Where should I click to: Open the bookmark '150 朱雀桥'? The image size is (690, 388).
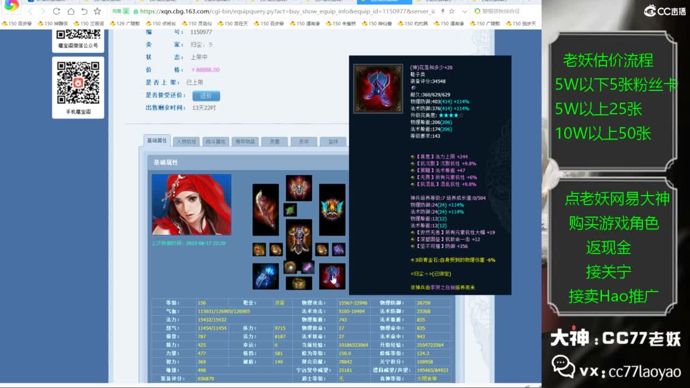[x=341, y=24]
